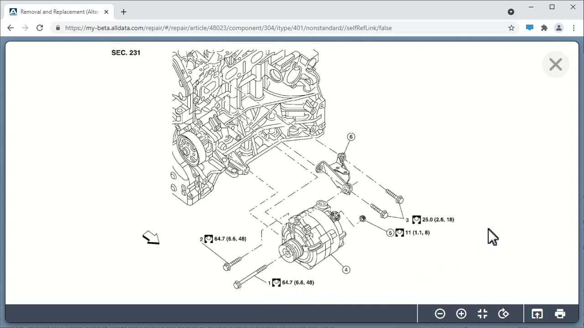
Task: Bookmark this page with the star icon
Action: [511, 28]
